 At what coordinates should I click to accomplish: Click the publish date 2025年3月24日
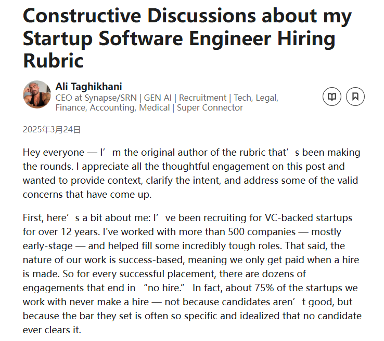52,129
